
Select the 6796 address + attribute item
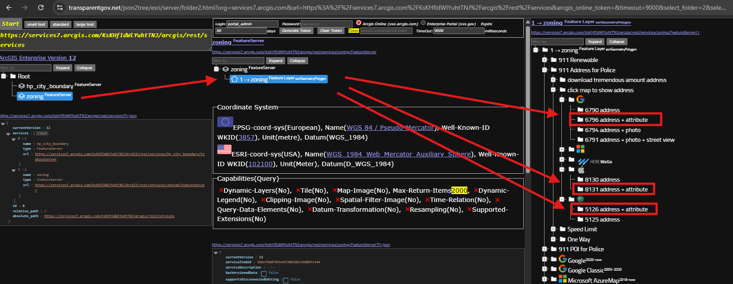click(616, 120)
